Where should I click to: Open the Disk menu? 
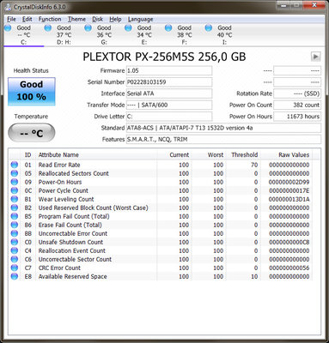[x=97, y=19]
